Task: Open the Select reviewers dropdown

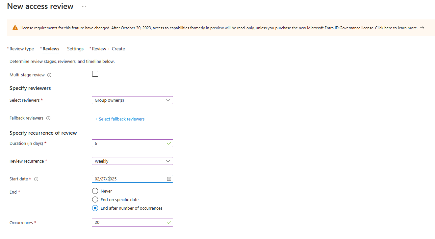Action: tap(132, 100)
